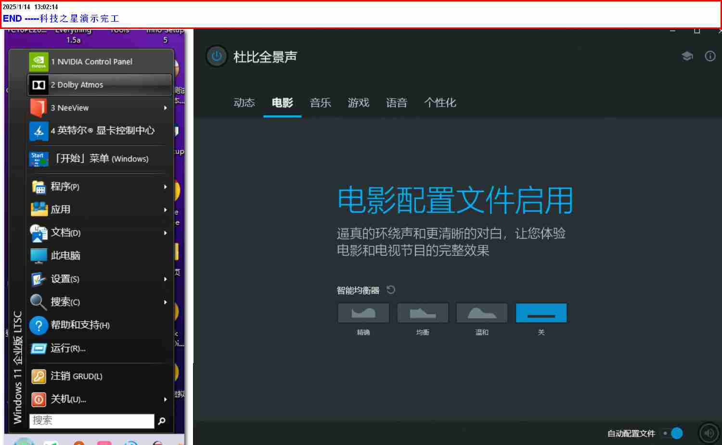Switch to the 个性化 tab
722x445 pixels.
440,103
